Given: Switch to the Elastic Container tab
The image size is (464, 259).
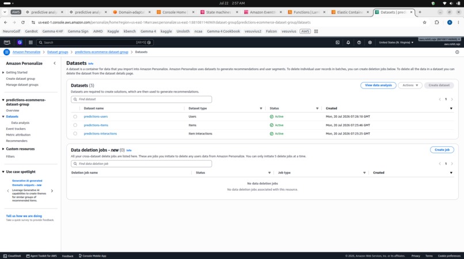Looking at the screenshot, I should pos(349,12).
